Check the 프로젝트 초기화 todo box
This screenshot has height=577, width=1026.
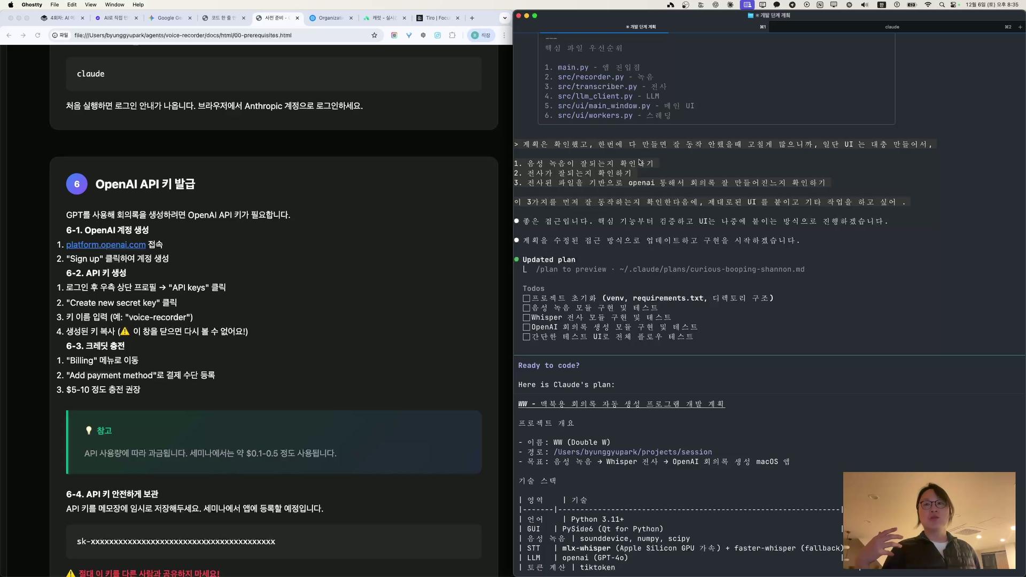tap(526, 299)
